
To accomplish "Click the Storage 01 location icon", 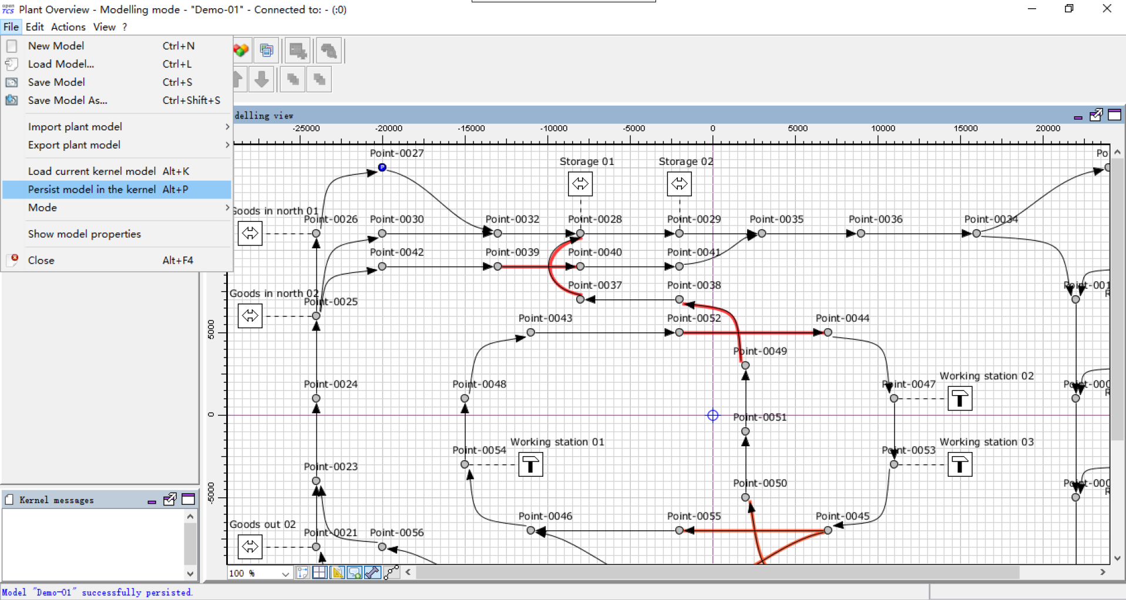I will [x=580, y=184].
